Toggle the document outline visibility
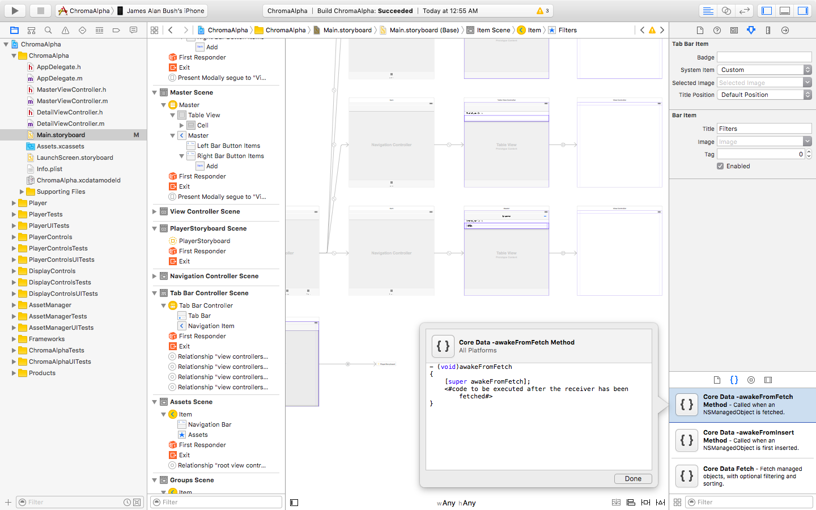 294,503
